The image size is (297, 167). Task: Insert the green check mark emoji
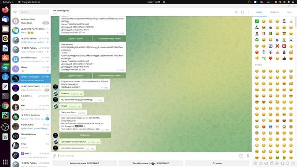pos(257,21)
